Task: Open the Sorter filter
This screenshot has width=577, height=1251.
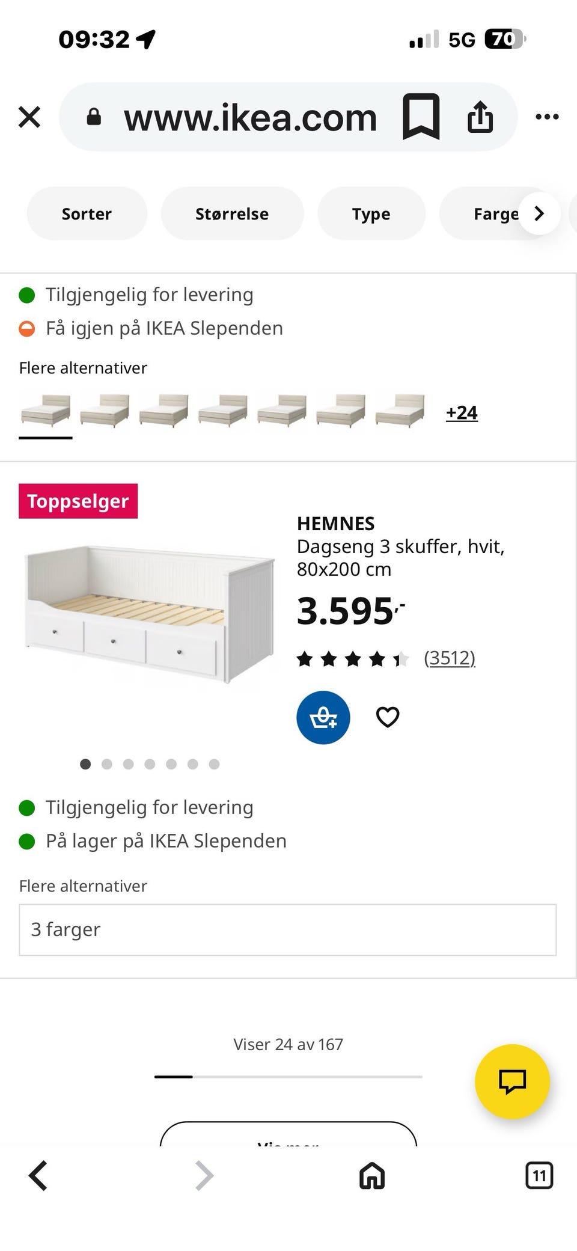Action: pos(87,213)
